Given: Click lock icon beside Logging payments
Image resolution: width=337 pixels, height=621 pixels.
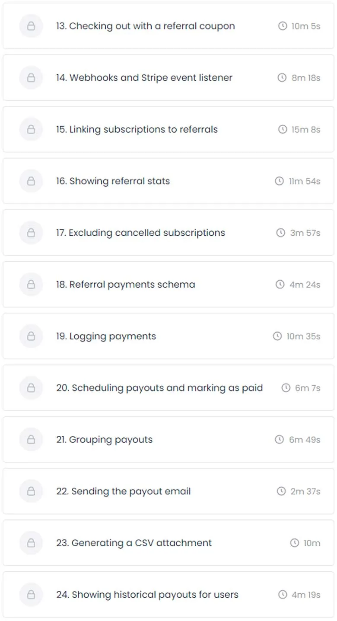Looking at the screenshot, I should pos(31,336).
